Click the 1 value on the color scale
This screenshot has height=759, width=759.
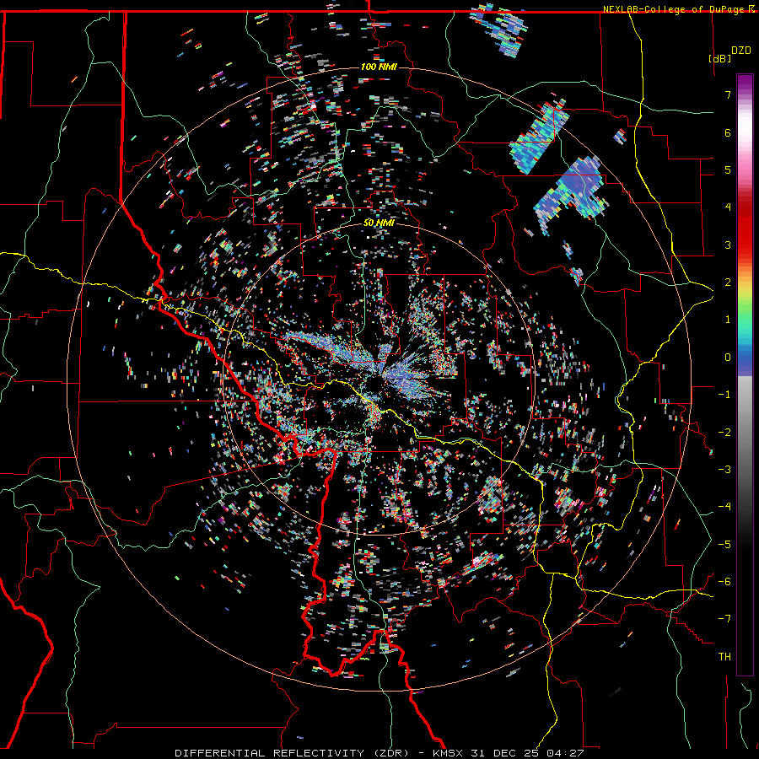(x=728, y=320)
